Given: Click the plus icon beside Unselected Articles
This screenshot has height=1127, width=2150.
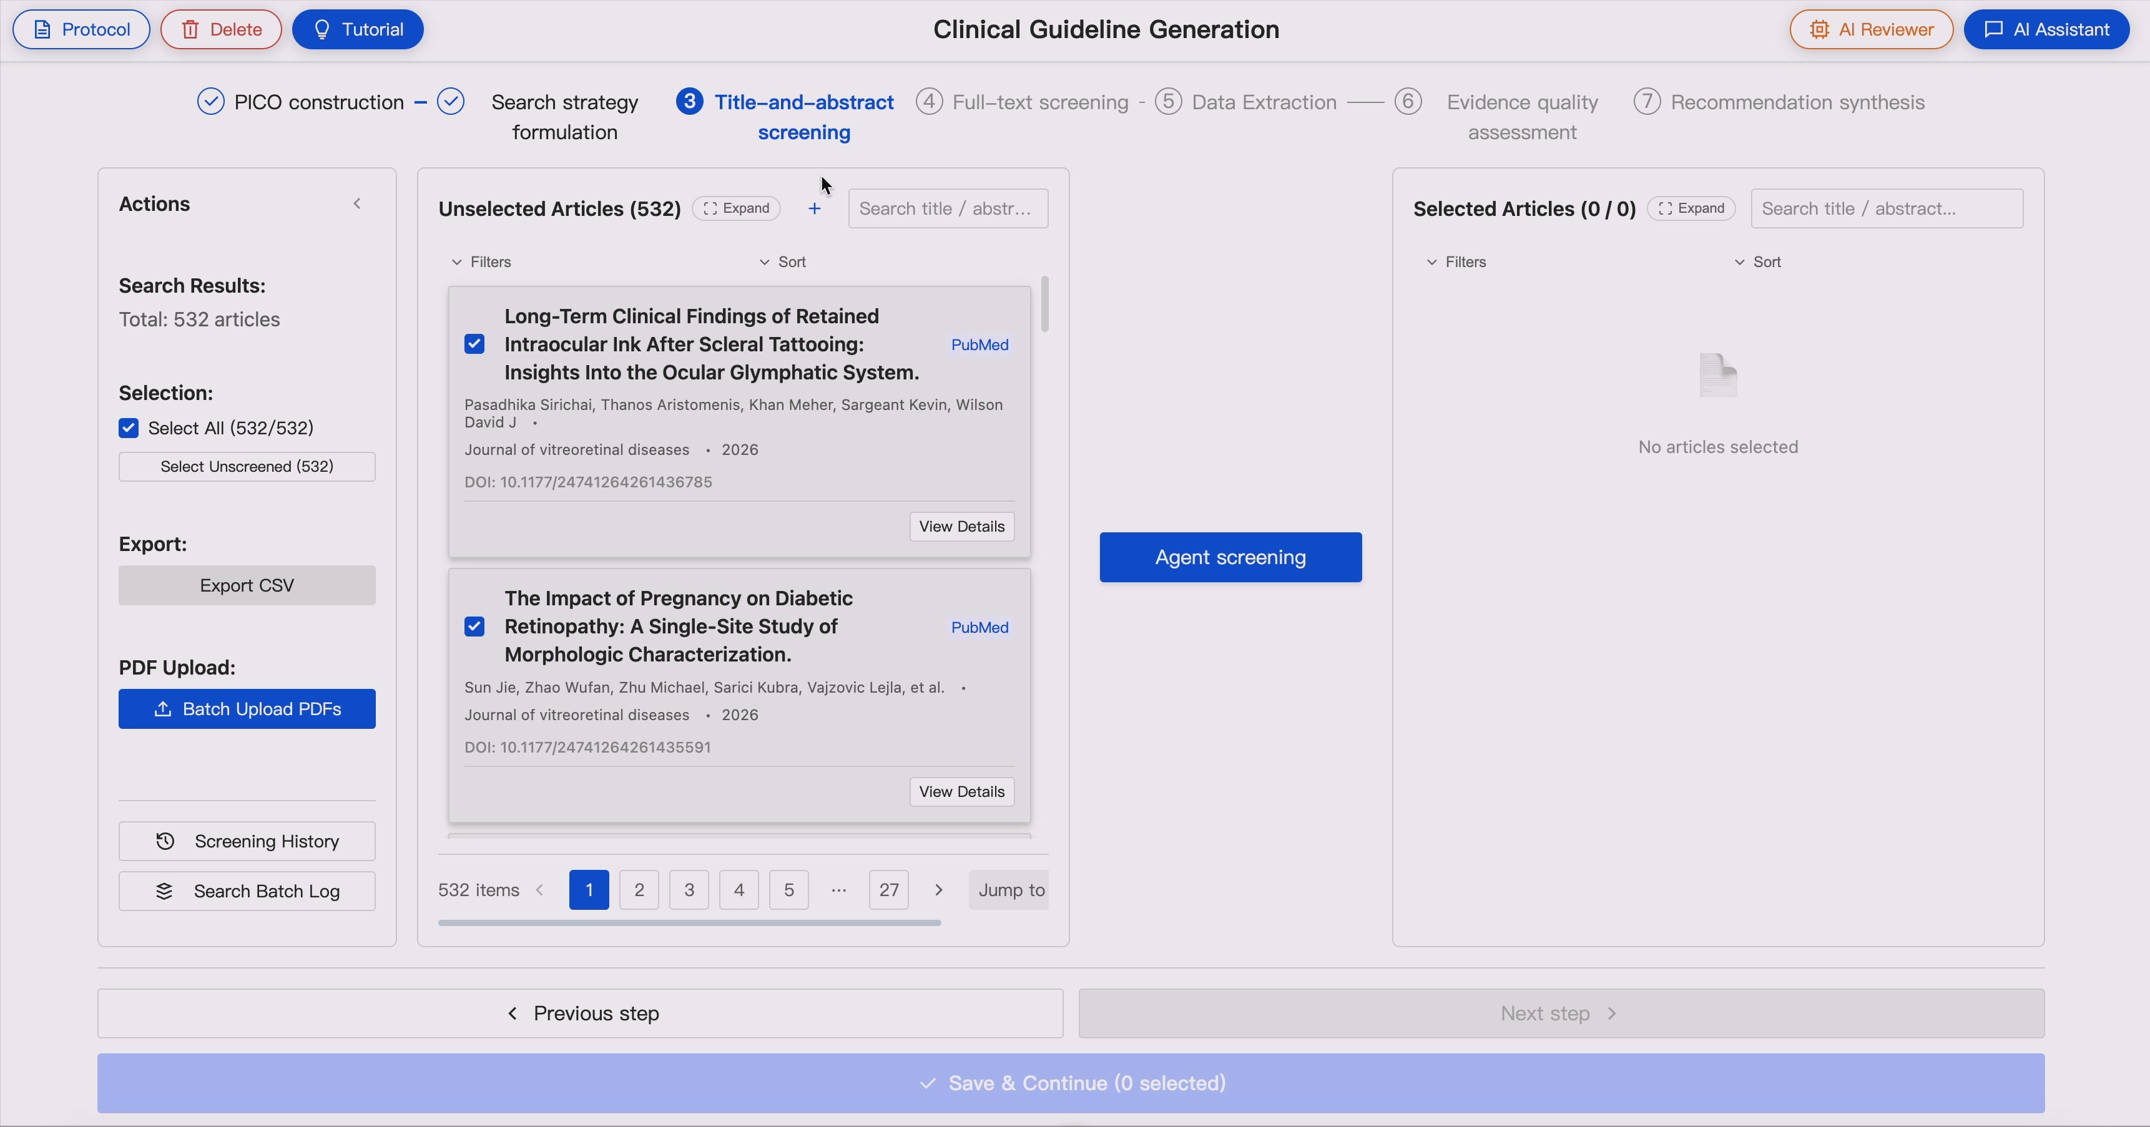Looking at the screenshot, I should point(815,208).
